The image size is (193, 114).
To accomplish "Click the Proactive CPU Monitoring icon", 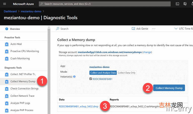I will tap(7, 51).
